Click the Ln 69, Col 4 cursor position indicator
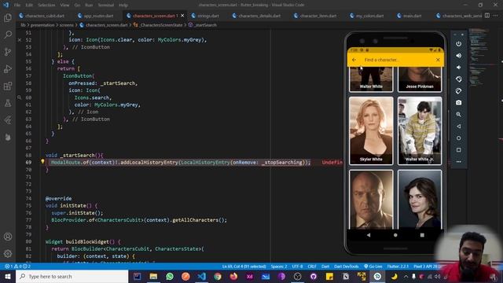The width and height of the screenshot is (503, 283). pos(244,266)
